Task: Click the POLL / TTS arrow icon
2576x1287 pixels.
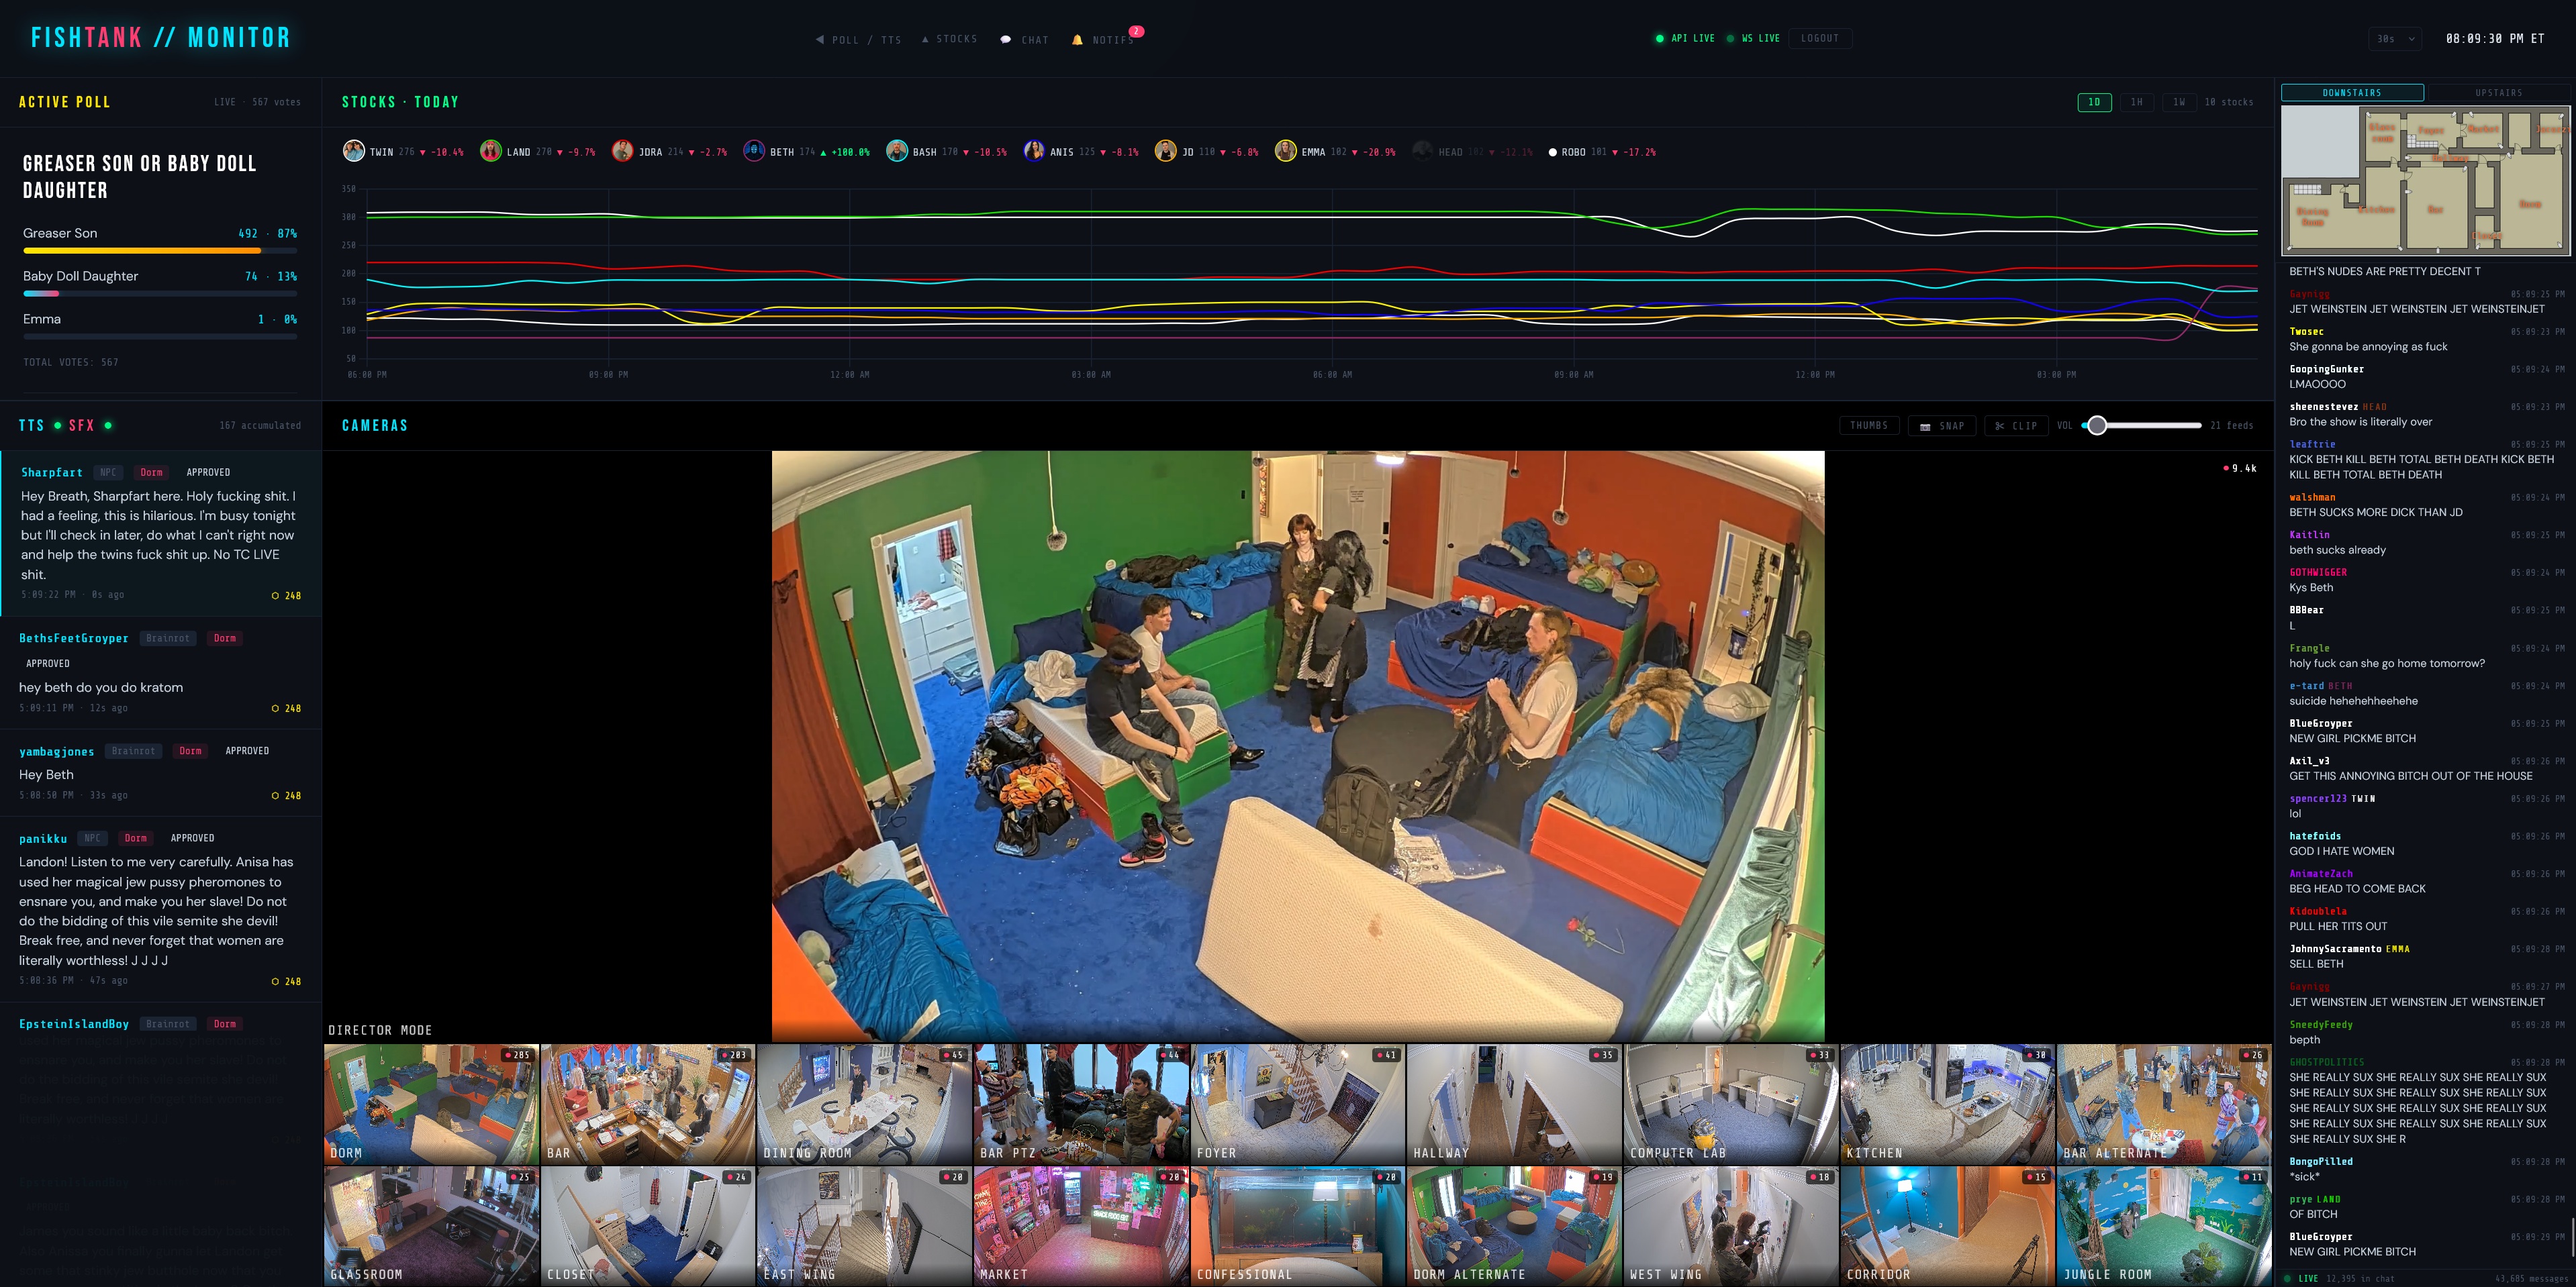Action: (820, 40)
